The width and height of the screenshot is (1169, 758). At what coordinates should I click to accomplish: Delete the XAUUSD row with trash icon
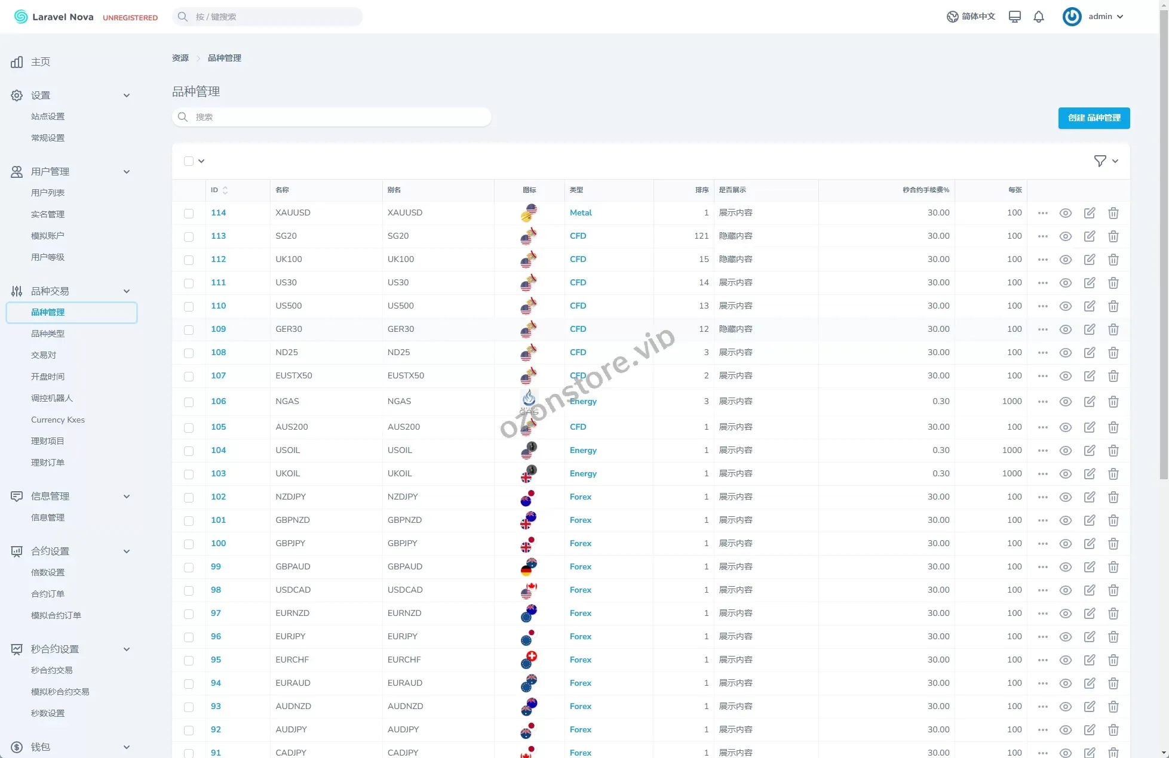point(1113,213)
